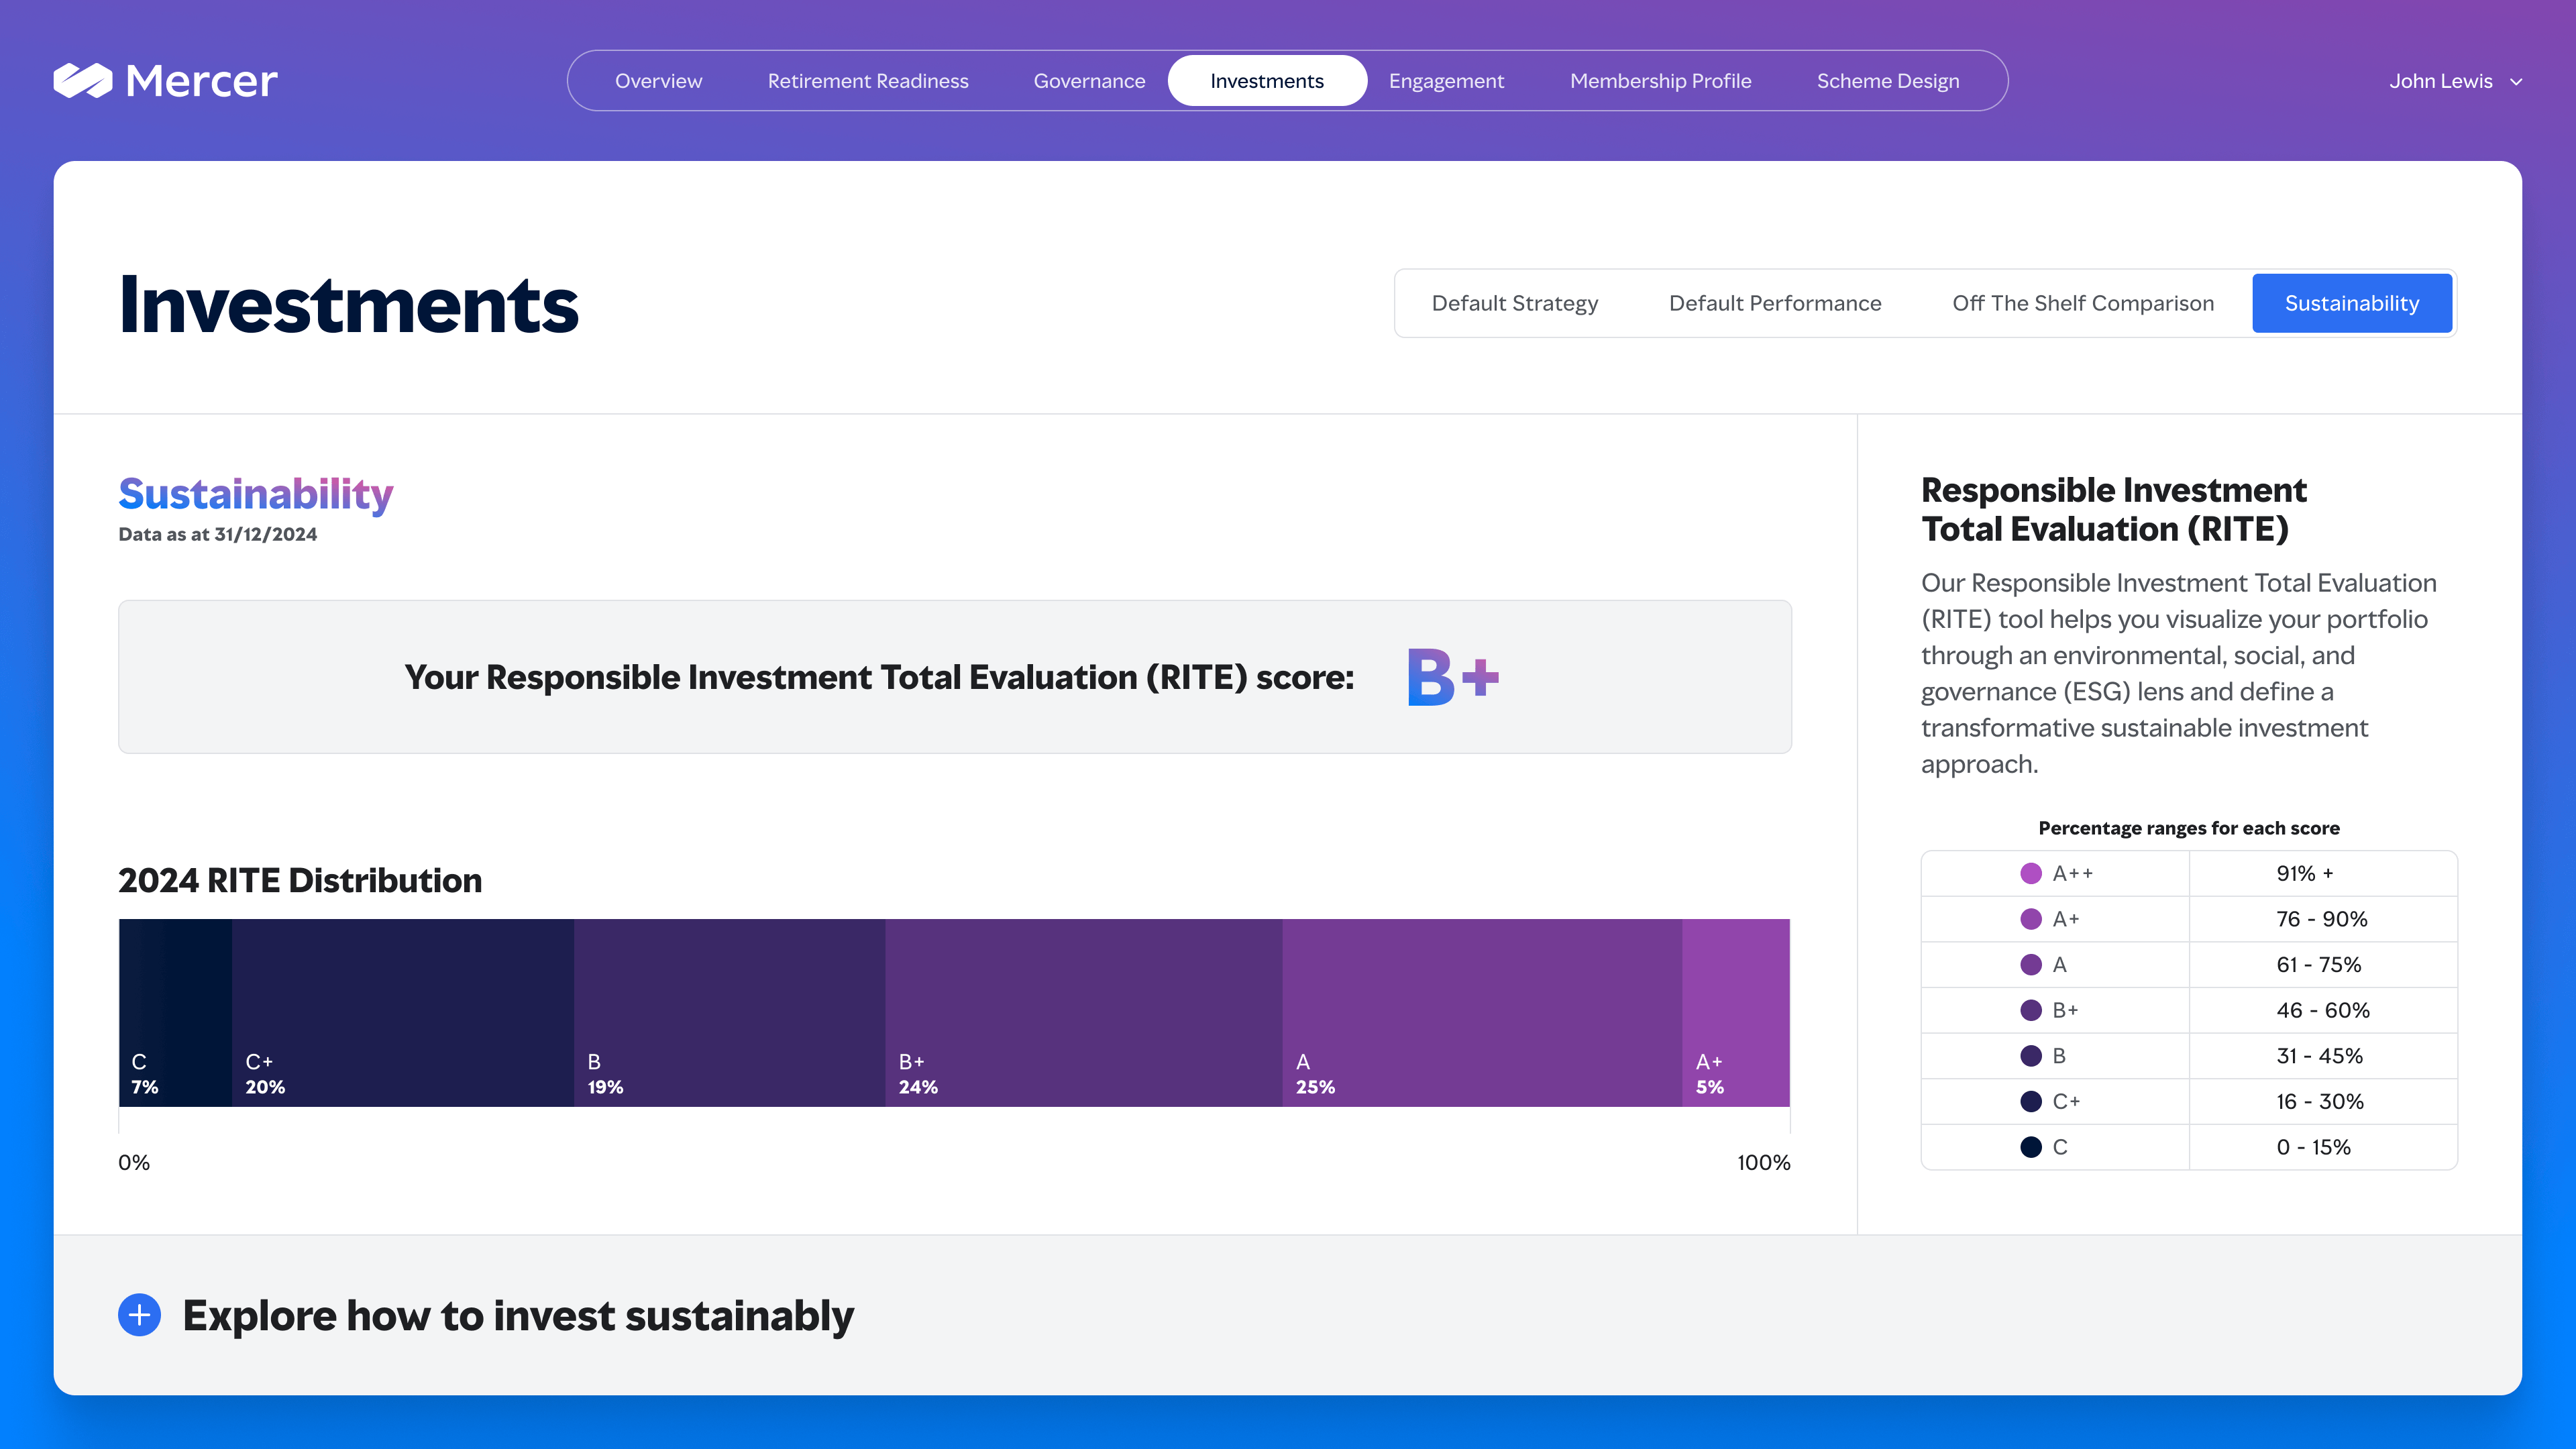Click the '2024 RITE Distribution' heading
Viewport: 2576px width, 1449px height.
tap(300, 880)
